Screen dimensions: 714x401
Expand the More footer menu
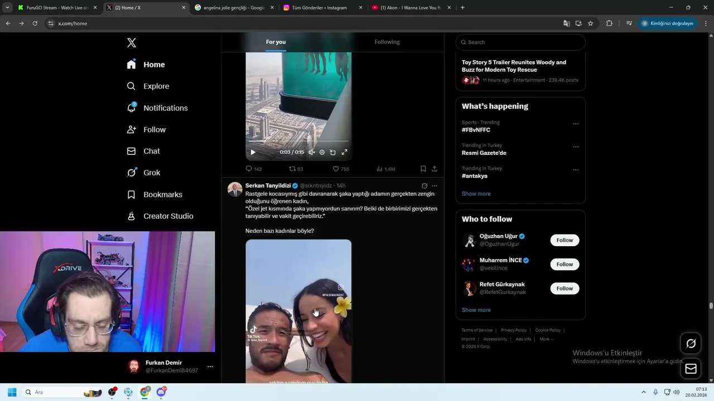[547, 339]
